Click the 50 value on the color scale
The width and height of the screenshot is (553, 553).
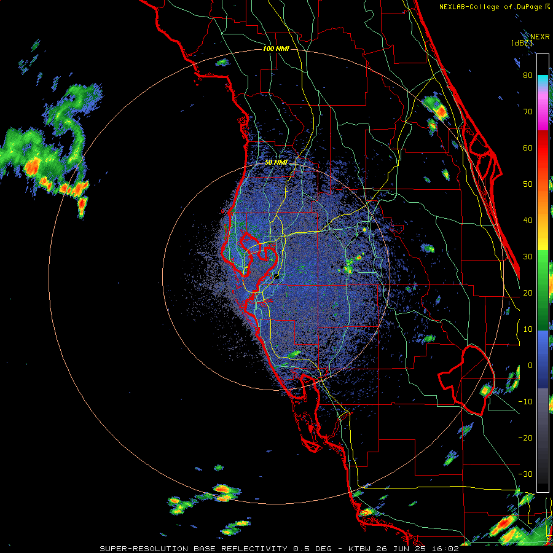coord(528,184)
